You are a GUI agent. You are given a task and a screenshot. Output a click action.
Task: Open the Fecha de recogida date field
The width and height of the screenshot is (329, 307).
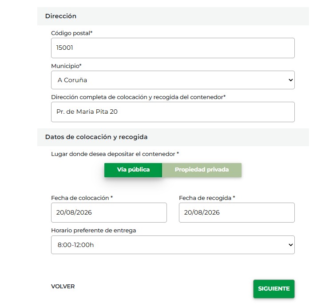237,212
